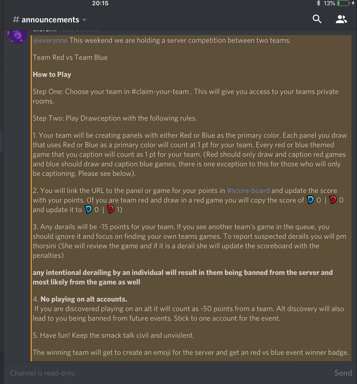Image resolution: width=357 pixels, height=384 pixels.
Task: Tap the announcements channel title
Action: pyautogui.click(x=50, y=20)
